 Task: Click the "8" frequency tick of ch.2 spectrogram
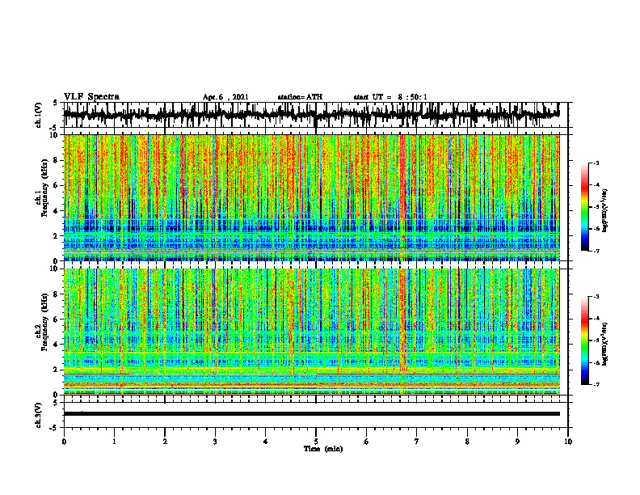click(57, 294)
